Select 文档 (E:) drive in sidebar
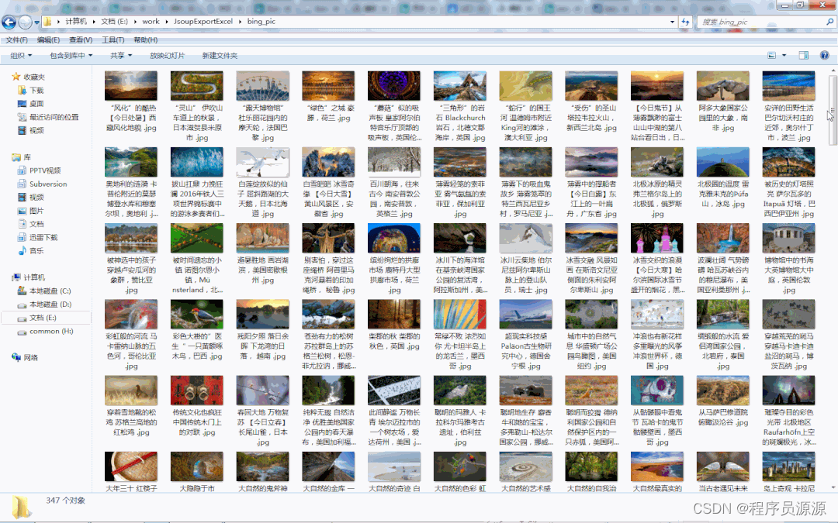The width and height of the screenshot is (838, 523). 37,318
